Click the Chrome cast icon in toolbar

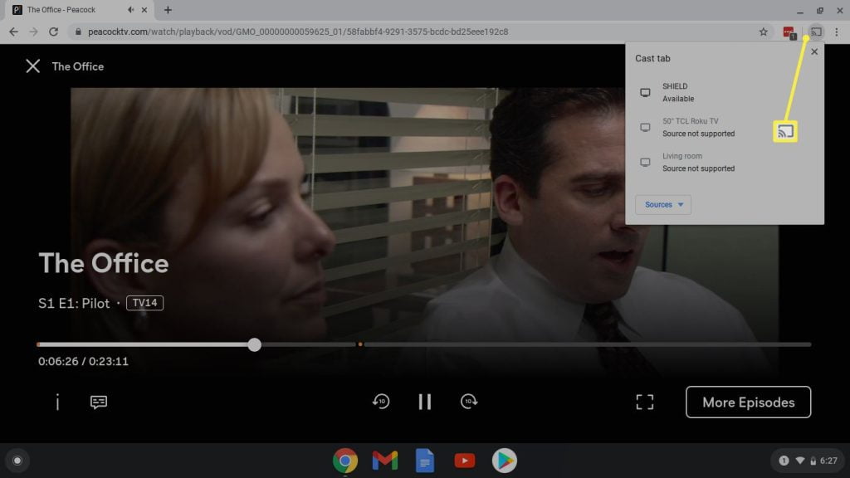point(816,32)
